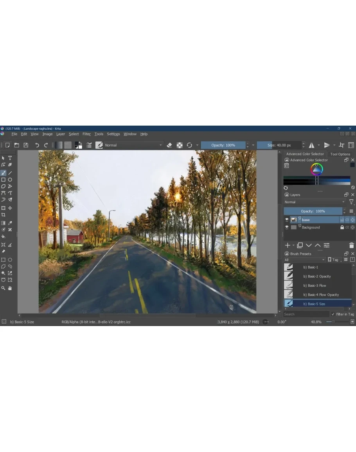Pick the Fill bucket tool
Screen dimensions: 356x452
tap(4, 237)
